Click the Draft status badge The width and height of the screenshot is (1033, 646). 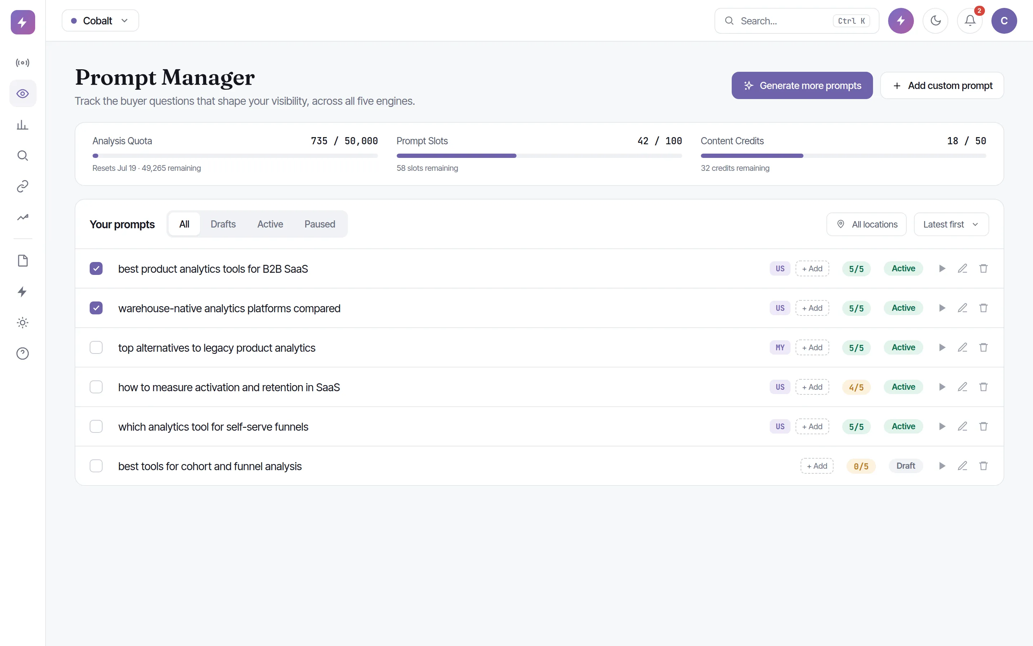click(905, 466)
